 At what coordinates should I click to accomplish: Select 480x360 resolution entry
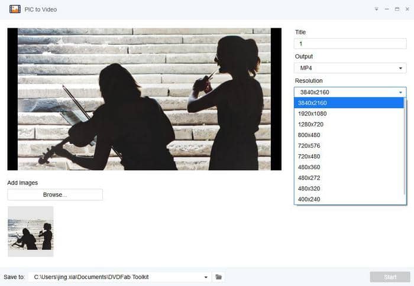coord(349,167)
